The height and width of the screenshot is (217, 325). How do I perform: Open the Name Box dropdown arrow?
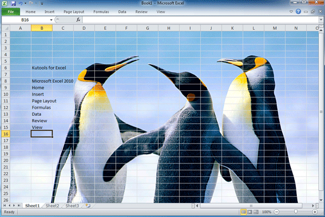point(51,19)
